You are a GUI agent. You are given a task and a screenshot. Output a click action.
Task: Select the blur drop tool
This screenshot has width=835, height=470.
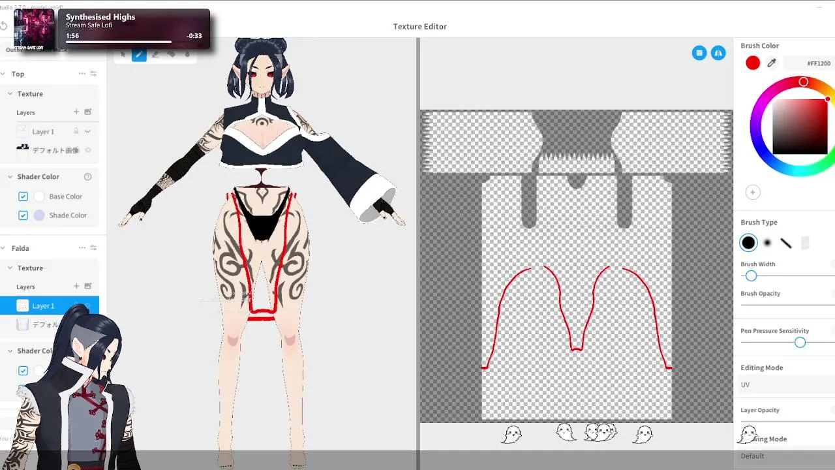188,55
